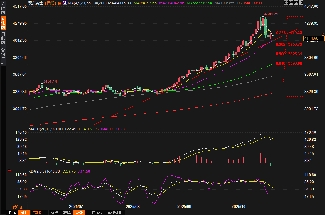Click the MA indicator chart icon
325x215 pixels.
65,3
